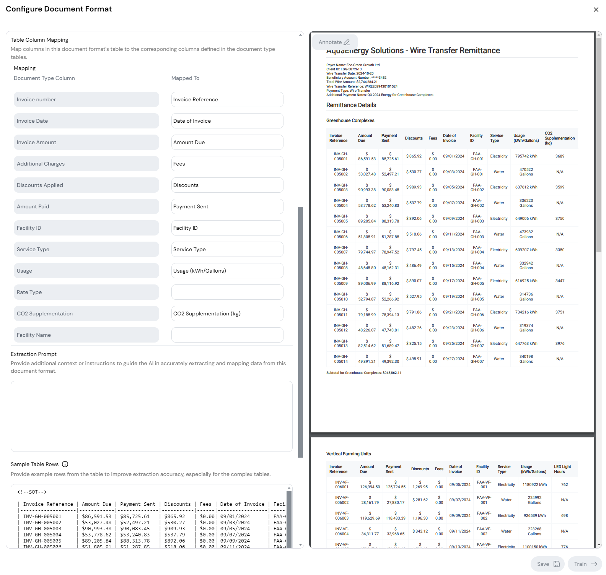Screen dimensions: 606x575
Task: Click the sample rows box scrollbar thumb
Action: [x=289, y=519]
